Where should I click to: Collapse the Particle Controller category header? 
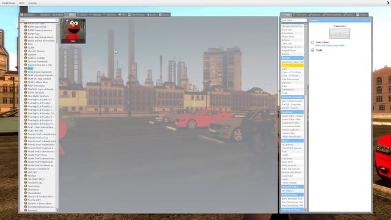click(293, 97)
